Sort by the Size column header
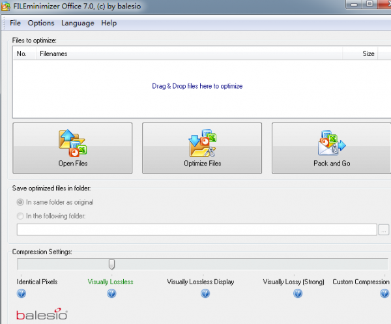The image size is (391, 324). point(360,53)
